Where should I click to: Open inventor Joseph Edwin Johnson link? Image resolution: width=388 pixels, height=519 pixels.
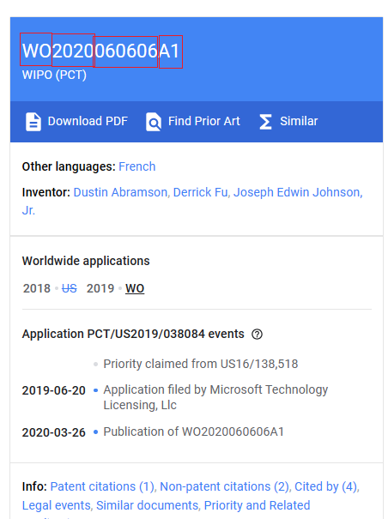point(298,192)
